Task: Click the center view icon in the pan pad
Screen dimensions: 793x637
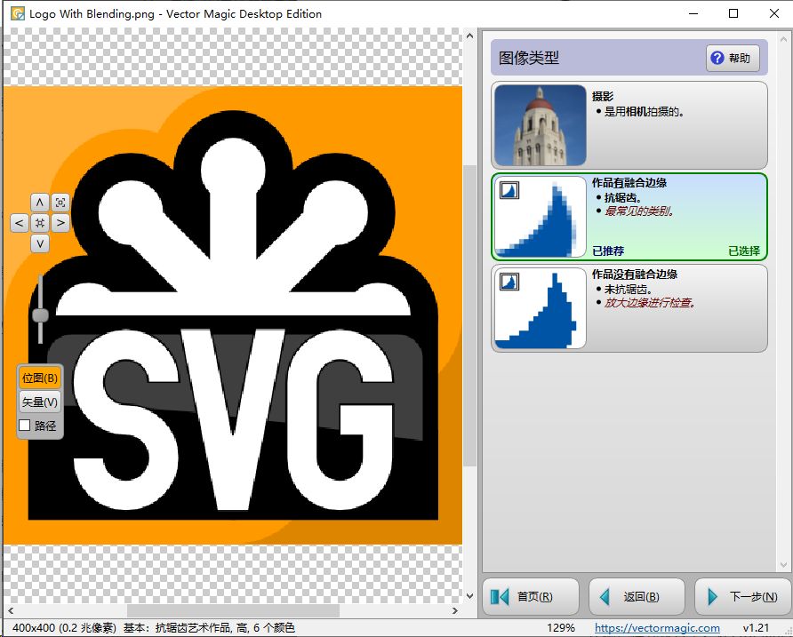Action: click(39, 223)
